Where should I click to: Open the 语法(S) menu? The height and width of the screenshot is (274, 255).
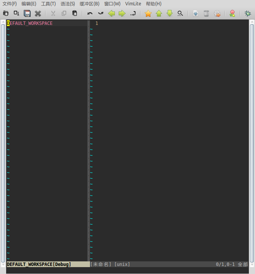tap(68, 4)
